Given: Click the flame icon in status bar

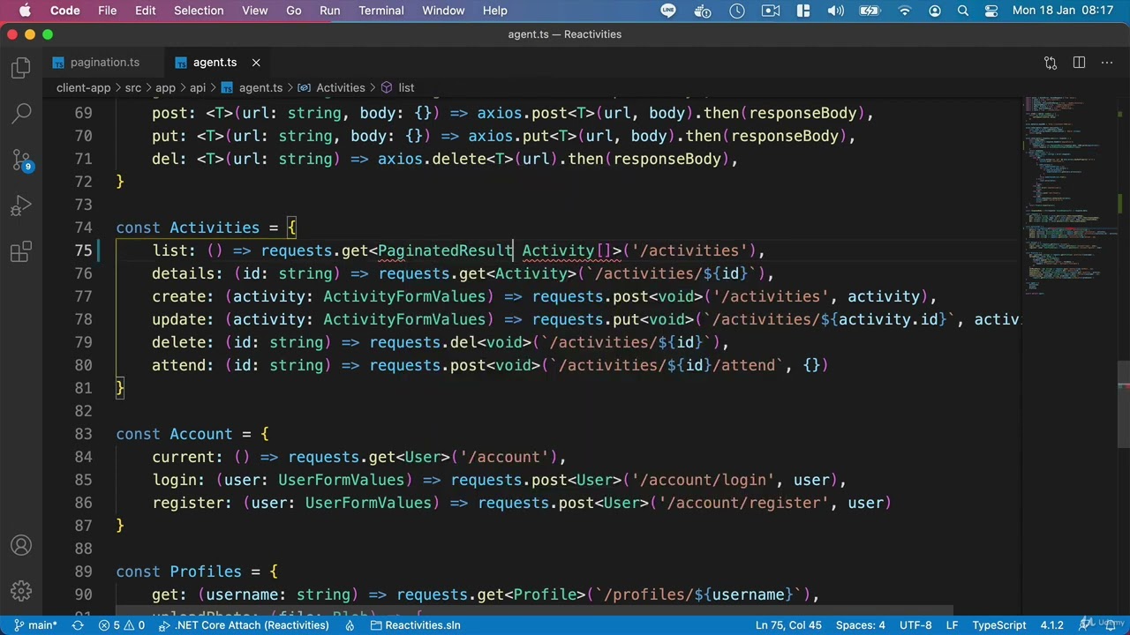Looking at the screenshot, I should [x=350, y=625].
